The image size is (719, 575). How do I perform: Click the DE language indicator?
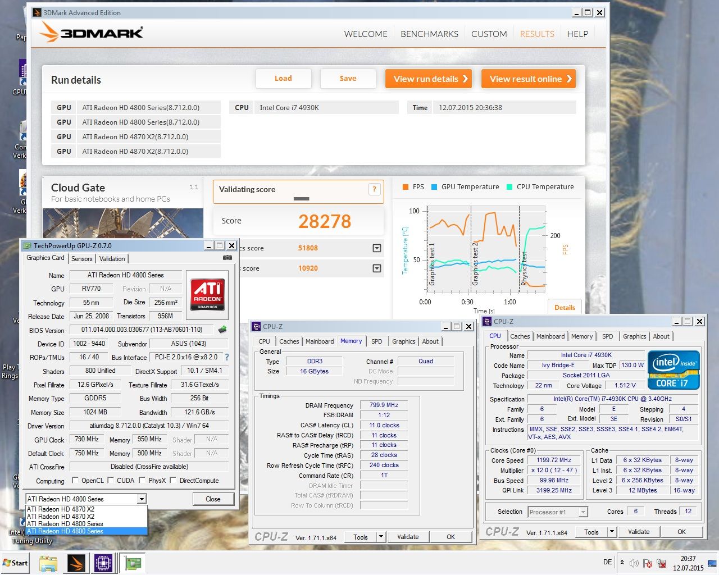click(607, 562)
